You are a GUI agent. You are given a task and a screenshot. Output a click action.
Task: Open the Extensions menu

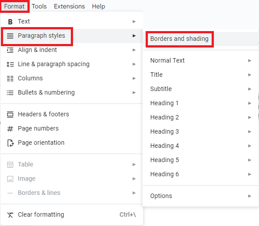(70, 6)
